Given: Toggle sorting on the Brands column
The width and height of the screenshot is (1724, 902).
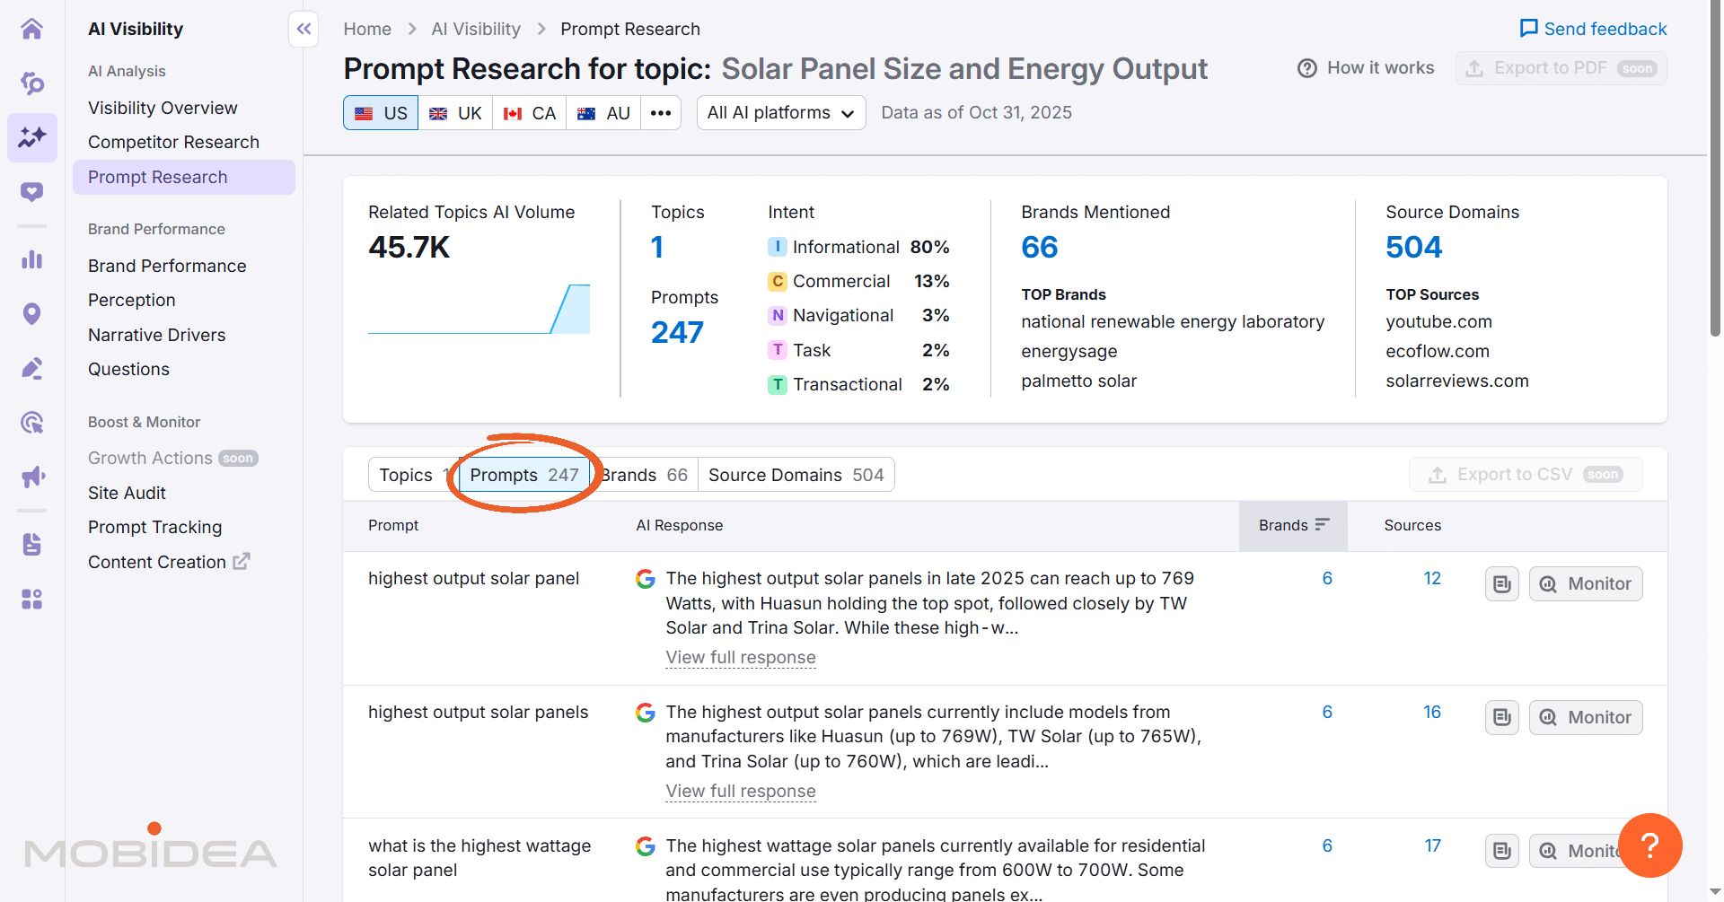Looking at the screenshot, I should point(1321,525).
